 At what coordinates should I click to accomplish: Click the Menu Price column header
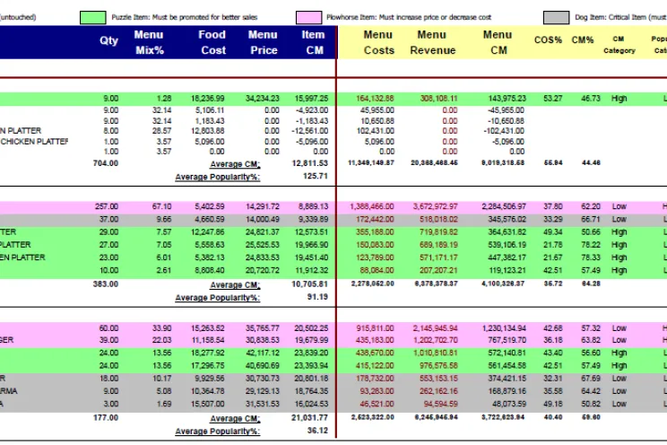263,42
